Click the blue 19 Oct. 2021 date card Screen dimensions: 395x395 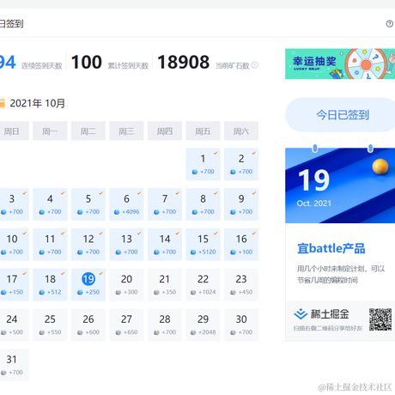pos(340,185)
